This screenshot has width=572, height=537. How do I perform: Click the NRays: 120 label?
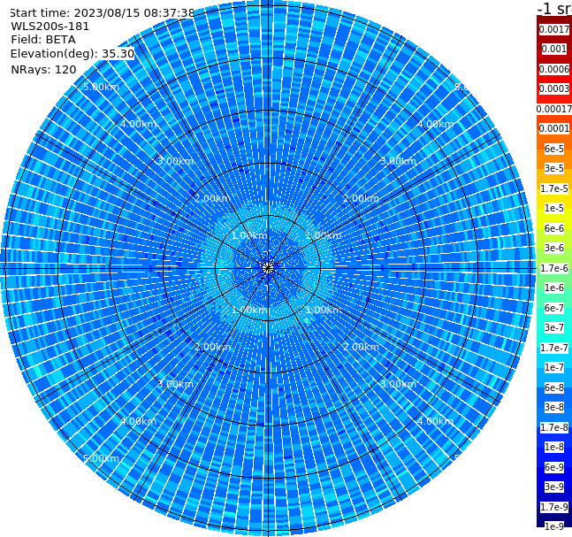tap(43, 69)
